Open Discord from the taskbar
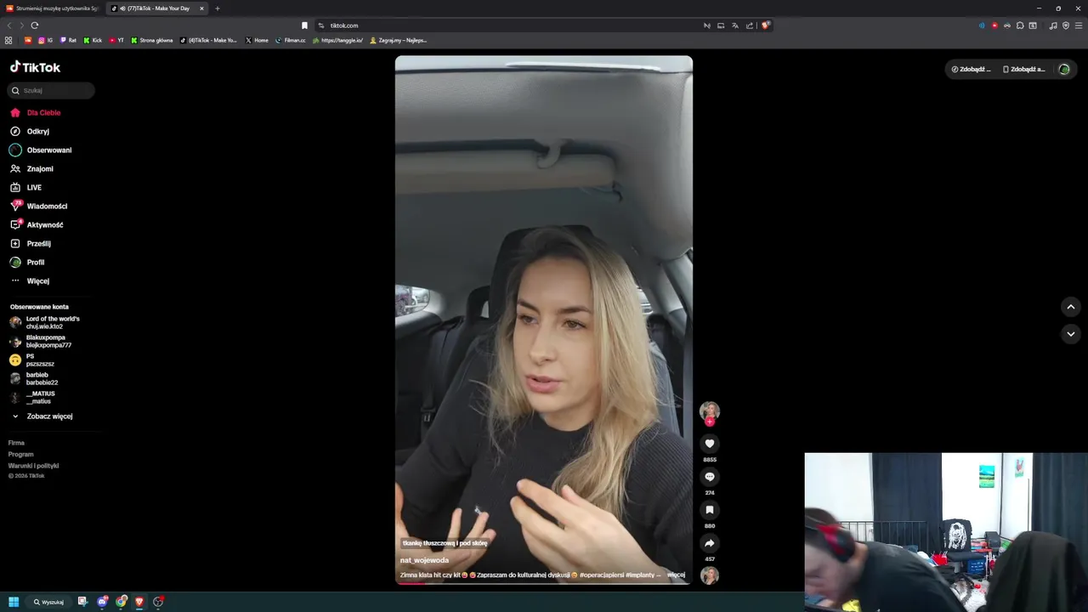The height and width of the screenshot is (612, 1088). point(102,602)
